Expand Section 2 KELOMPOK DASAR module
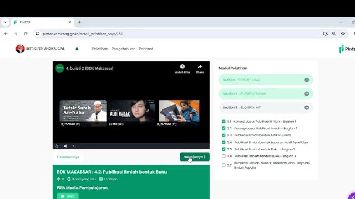The width and height of the screenshot is (355, 199). click(x=306, y=94)
